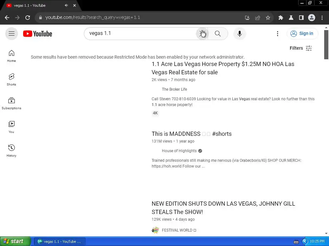Click 129K views • 4 days ago text
This screenshot has height=246, width=329.
173,219
